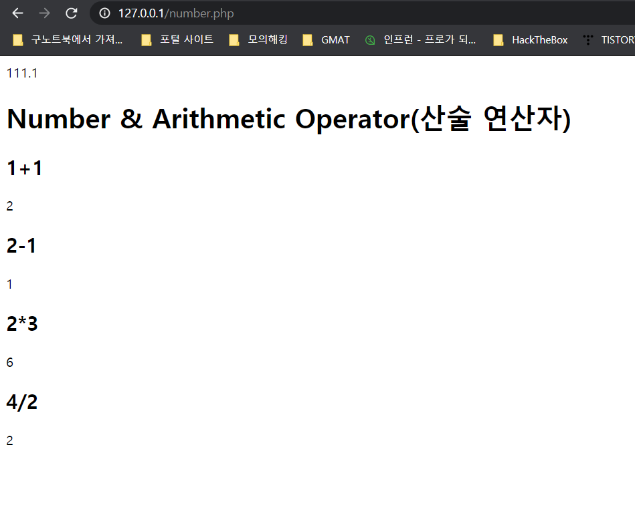Click the result 2 under 1+1
635x530 pixels.
pyautogui.click(x=10, y=207)
